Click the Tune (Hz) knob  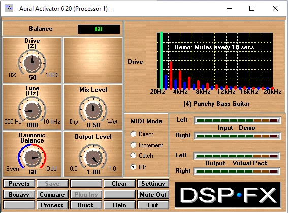point(32,110)
